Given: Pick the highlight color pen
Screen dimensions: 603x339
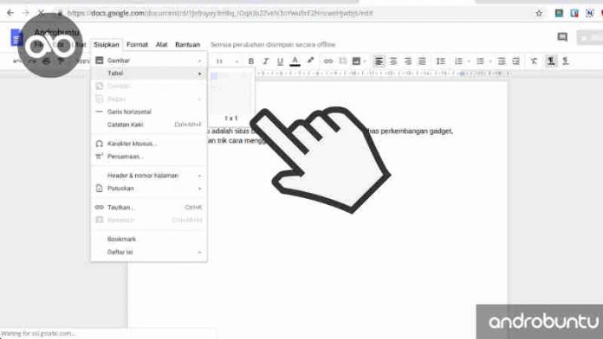Looking at the screenshot, I should click(310, 61).
